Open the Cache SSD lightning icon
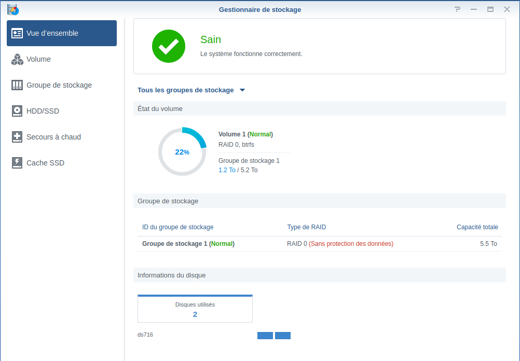The width and height of the screenshot is (520, 361). click(x=17, y=163)
